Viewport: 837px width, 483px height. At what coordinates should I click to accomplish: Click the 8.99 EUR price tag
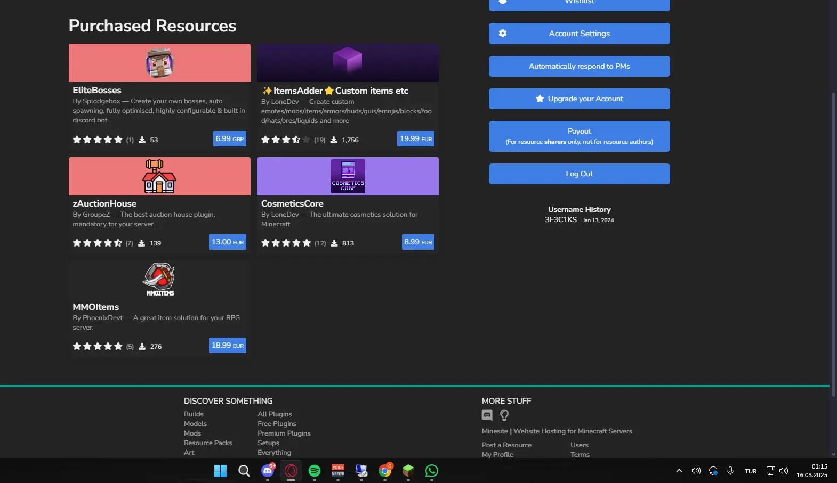click(x=418, y=242)
